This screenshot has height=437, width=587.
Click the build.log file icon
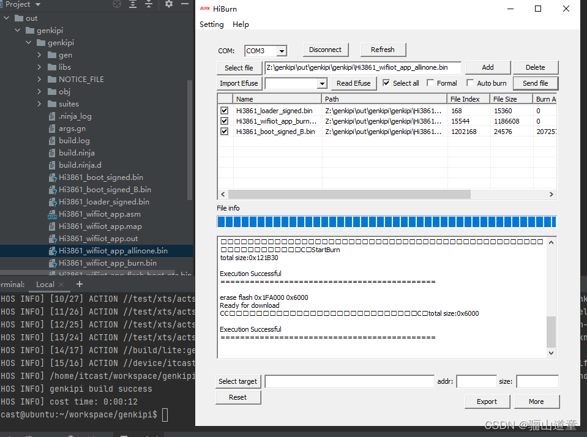point(52,141)
